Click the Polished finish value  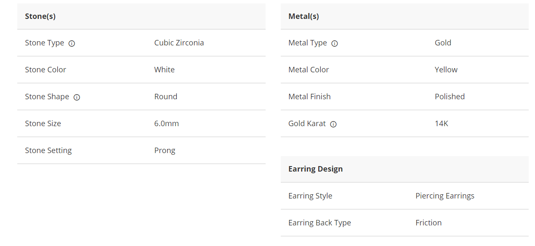pos(450,97)
